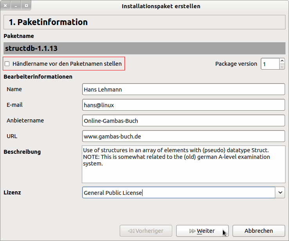The height and width of the screenshot is (241, 289).
Task: Click the structdb-1.1.13 package name banner
Action: tap(144, 48)
